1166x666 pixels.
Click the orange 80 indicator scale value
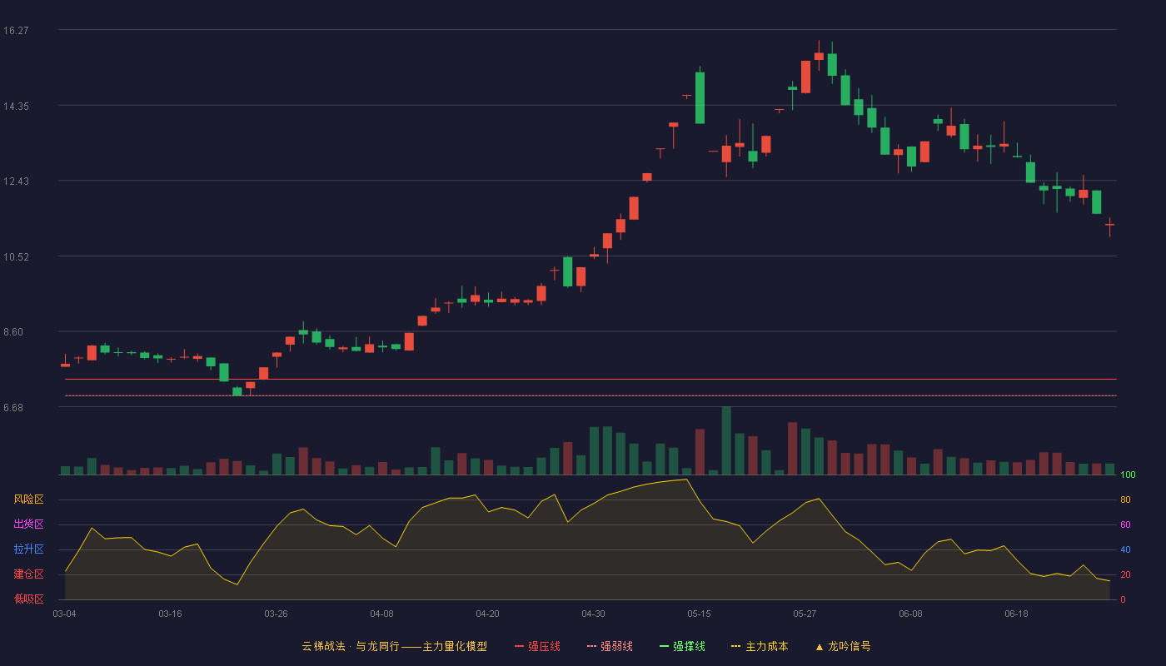(1125, 500)
